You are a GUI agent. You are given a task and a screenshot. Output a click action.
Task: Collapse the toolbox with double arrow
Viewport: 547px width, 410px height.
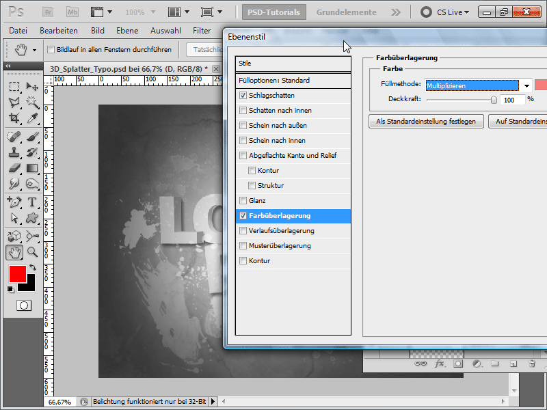(8, 66)
